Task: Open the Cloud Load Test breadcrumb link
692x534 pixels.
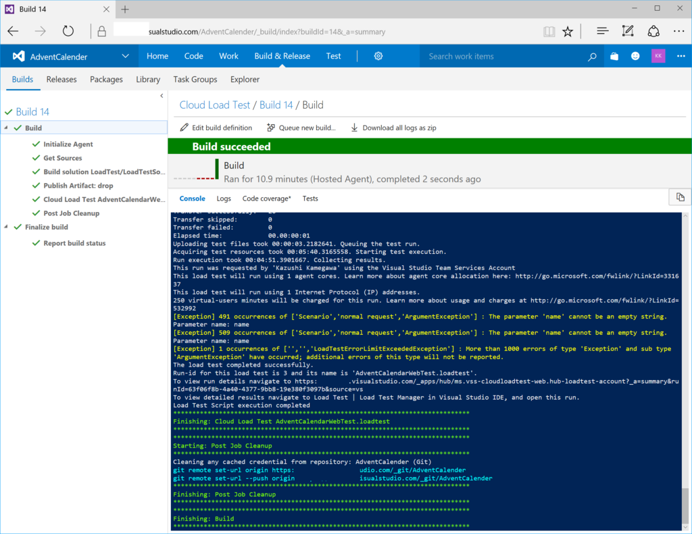Action: point(214,105)
